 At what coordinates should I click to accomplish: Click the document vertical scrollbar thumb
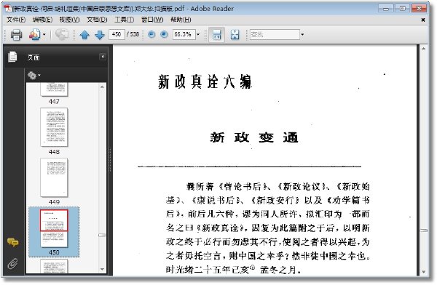click(424, 230)
